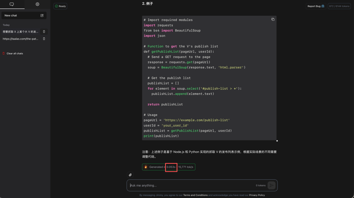This screenshot has width=354, height=198.
Task: Click the trash icon beside the taalas.com chat
Action: click(44, 39)
